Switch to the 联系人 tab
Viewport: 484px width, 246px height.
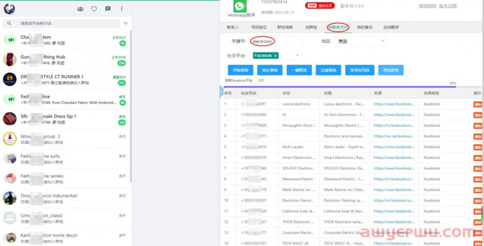232,27
